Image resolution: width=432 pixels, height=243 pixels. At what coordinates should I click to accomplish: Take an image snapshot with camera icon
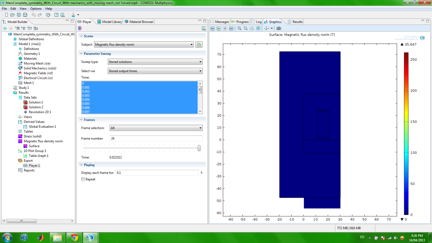279,28
